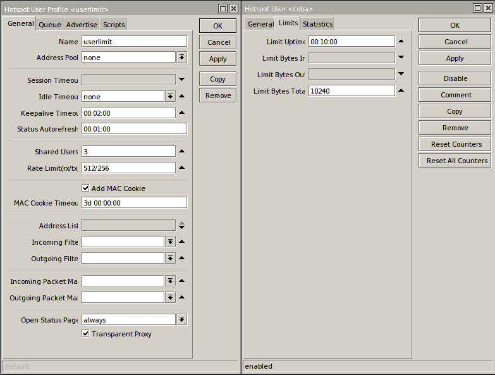This screenshot has width=495, height=375.
Task: Collapse the Outgoing Filter field arrow
Action: point(182,258)
